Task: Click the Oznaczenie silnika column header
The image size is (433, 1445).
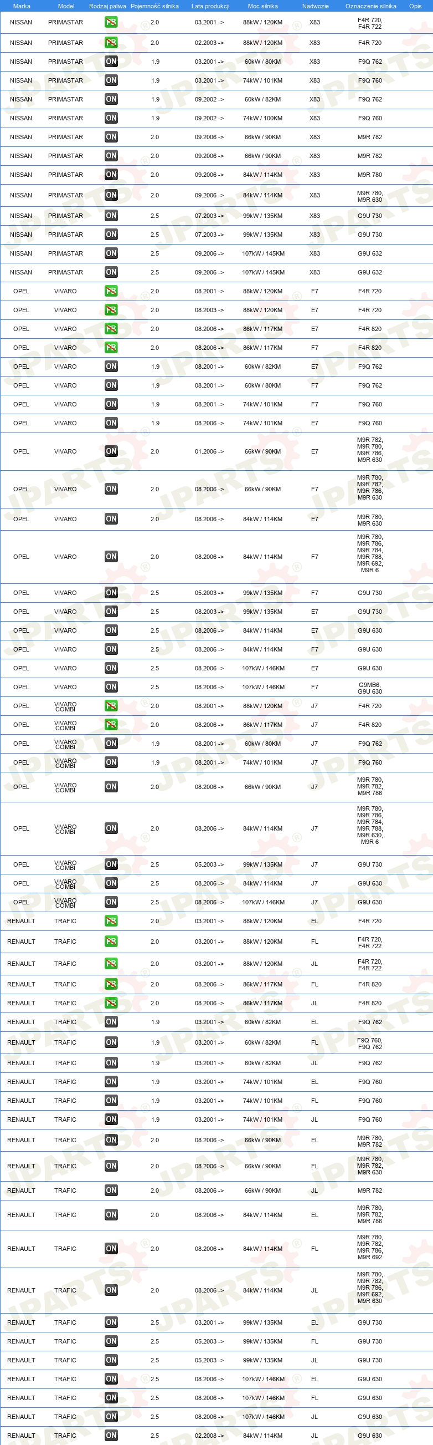Action: (371, 6)
